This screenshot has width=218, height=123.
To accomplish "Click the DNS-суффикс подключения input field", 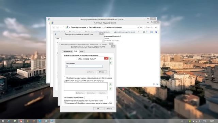I will point(96,97).
